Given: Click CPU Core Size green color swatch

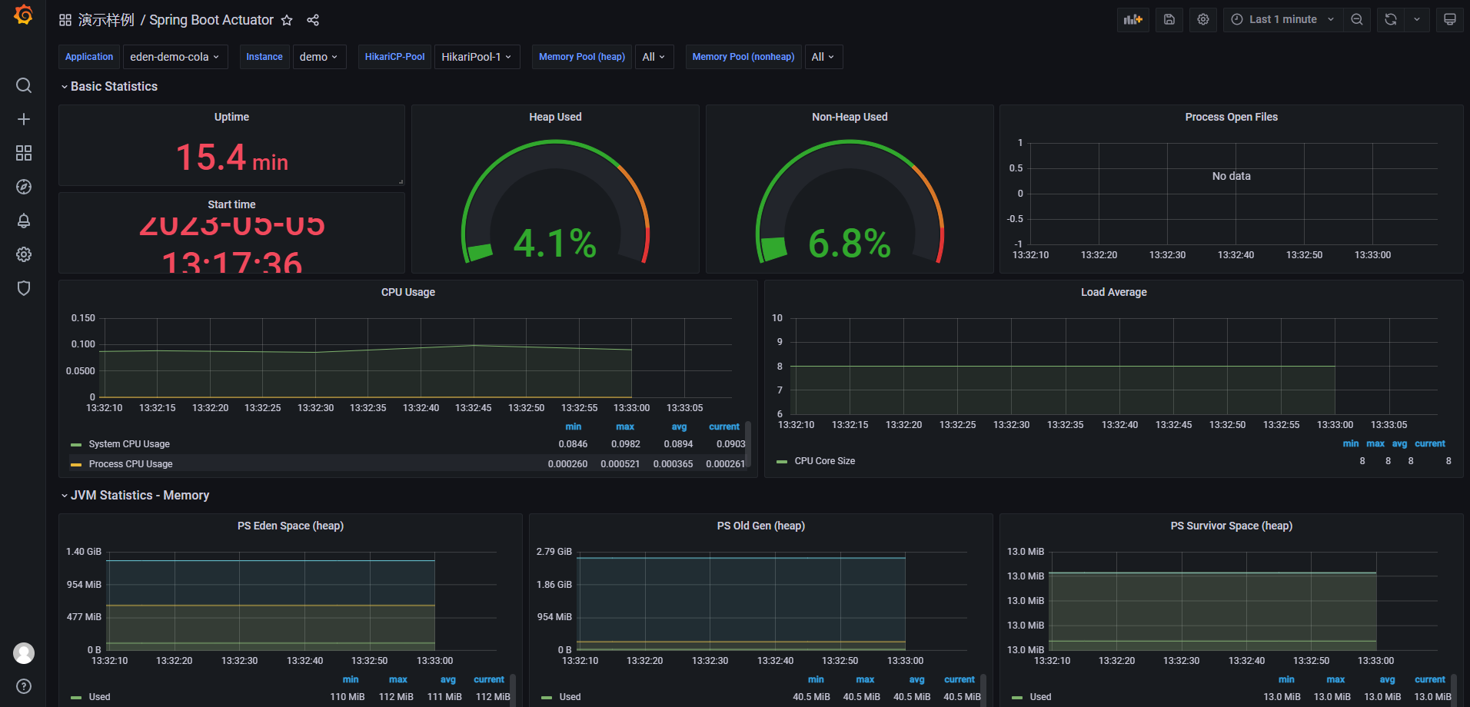Looking at the screenshot, I should (x=782, y=462).
